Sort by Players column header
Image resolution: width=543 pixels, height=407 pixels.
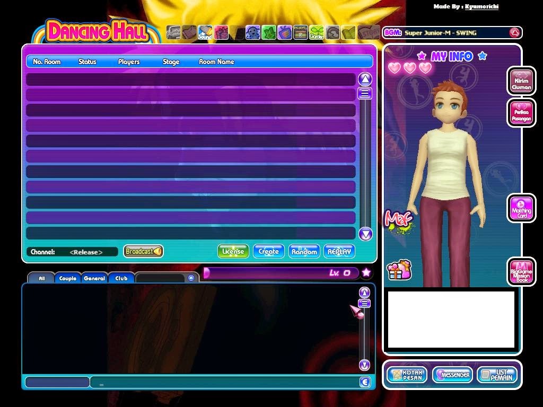(x=129, y=61)
